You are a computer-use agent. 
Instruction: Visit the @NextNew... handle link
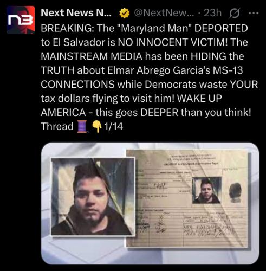coord(164,13)
